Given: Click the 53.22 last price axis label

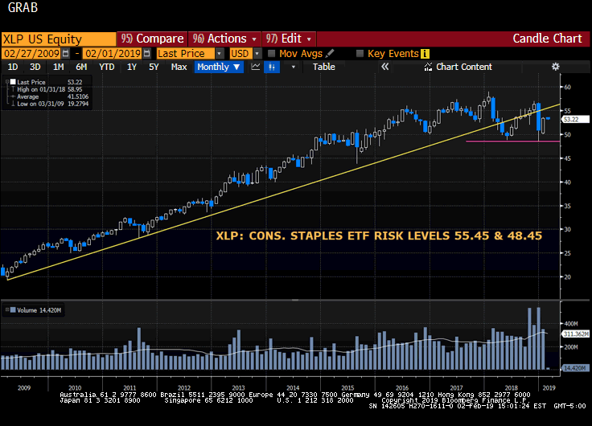Looking at the screenshot, I should (575, 119).
